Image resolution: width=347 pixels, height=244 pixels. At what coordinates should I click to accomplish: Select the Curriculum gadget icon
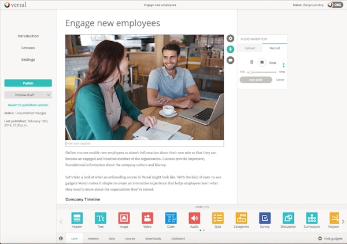coord(312,218)
